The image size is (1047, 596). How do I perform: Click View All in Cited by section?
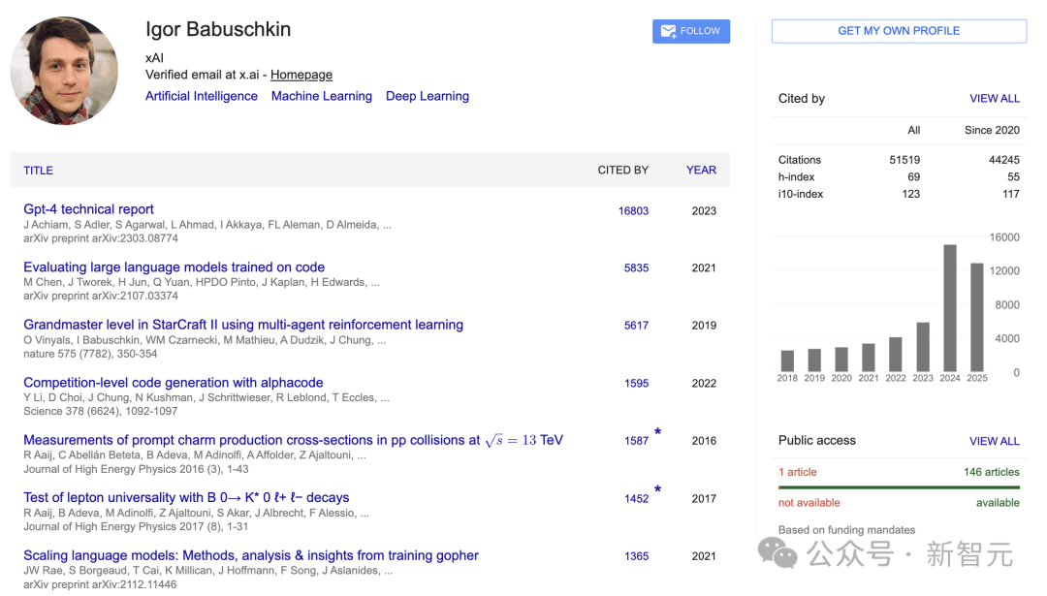[x=995, y=98]
